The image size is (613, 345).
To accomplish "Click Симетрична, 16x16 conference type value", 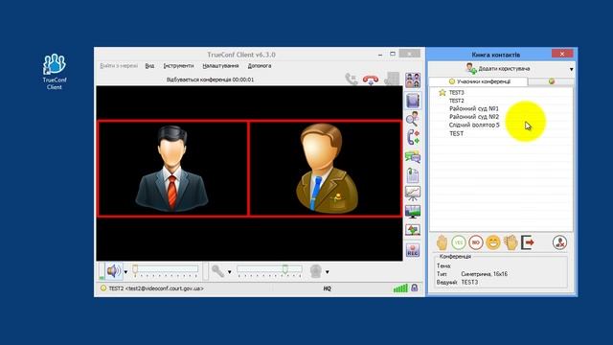I will coord(484,274).
